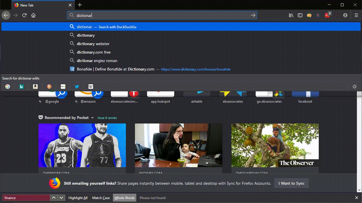Open the Firefox hamburger menu
The width and height of the screenshot is (362, 203).
pyautogui.click(x=356, y=15)
